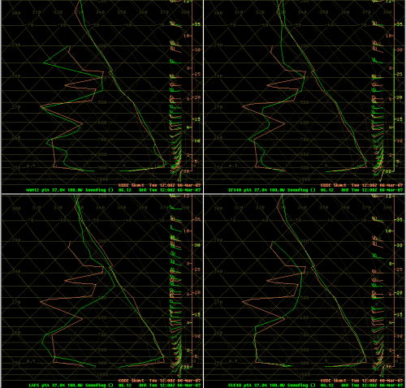Viewport: 406px width, 388px height.
Task: Click the -70 temperature label in LAPS panel
Action: (30, 220)
